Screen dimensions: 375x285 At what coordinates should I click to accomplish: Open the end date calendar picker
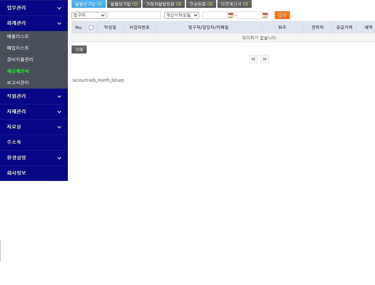pos(265,15)
